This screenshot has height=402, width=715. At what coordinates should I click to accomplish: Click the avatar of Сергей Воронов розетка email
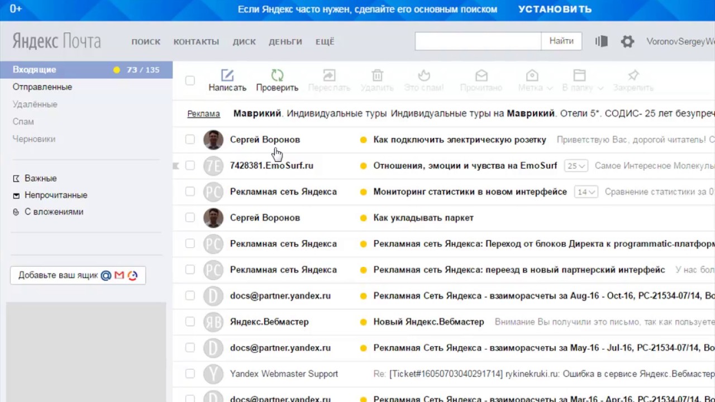click(x=213, y=140)
